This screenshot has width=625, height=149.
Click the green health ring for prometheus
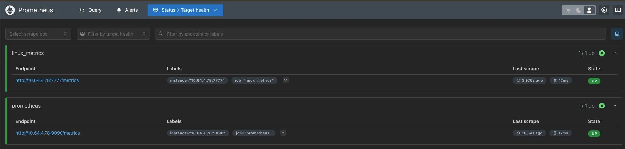point(602,106)
